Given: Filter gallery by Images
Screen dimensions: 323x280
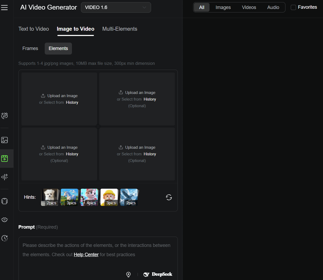Looking at the screenshot, I should tap(223, 7).
